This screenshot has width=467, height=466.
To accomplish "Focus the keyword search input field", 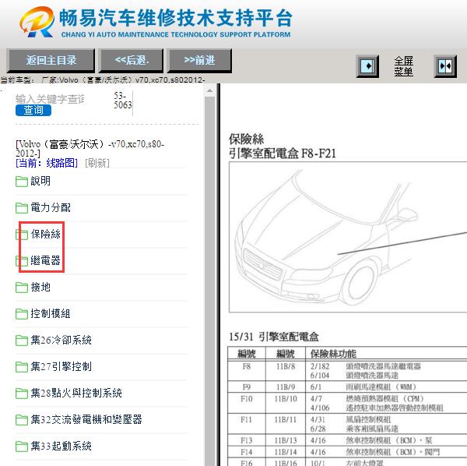I will pyautogui.click(x=50, y=99).
